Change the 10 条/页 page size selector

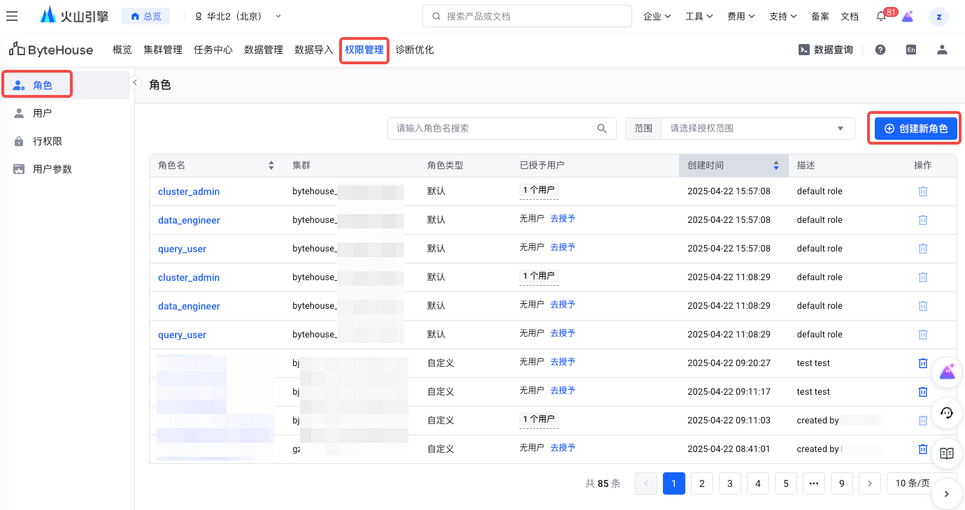pyautogui.click(x=913, y=483)
